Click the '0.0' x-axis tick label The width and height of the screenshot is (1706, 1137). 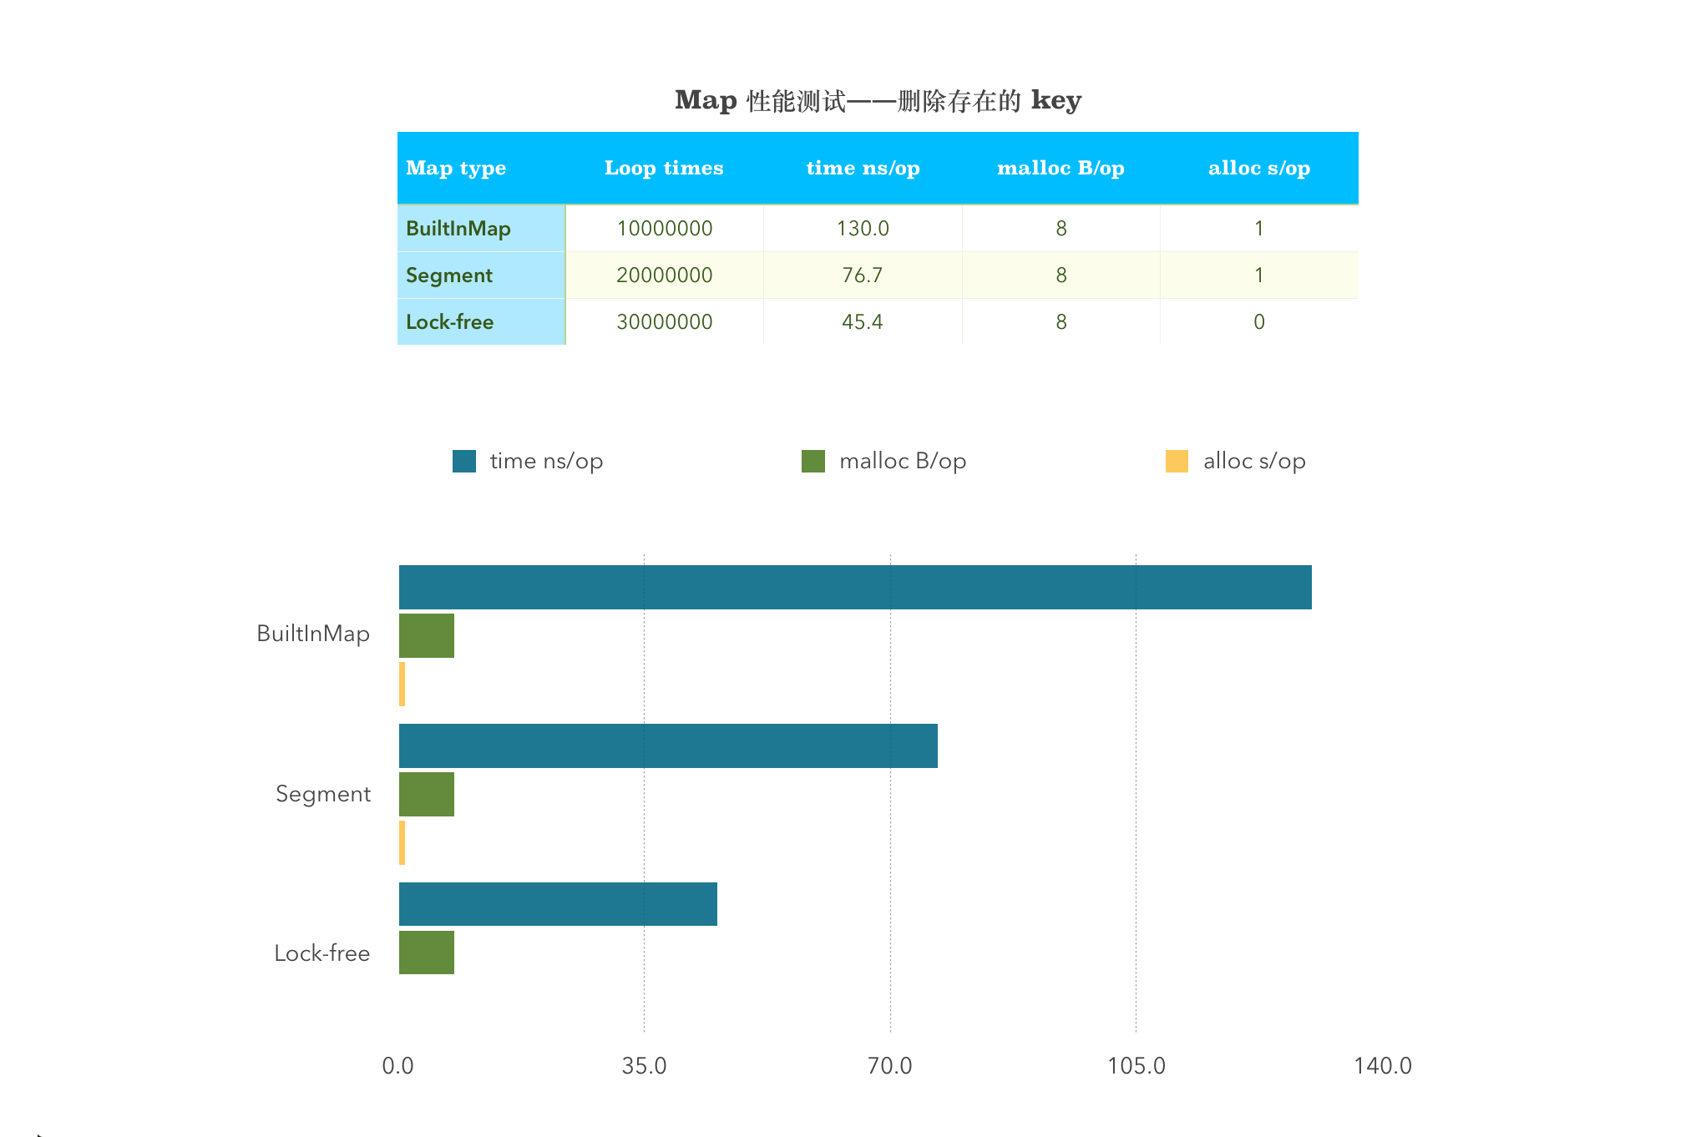tap(398, 1065)
